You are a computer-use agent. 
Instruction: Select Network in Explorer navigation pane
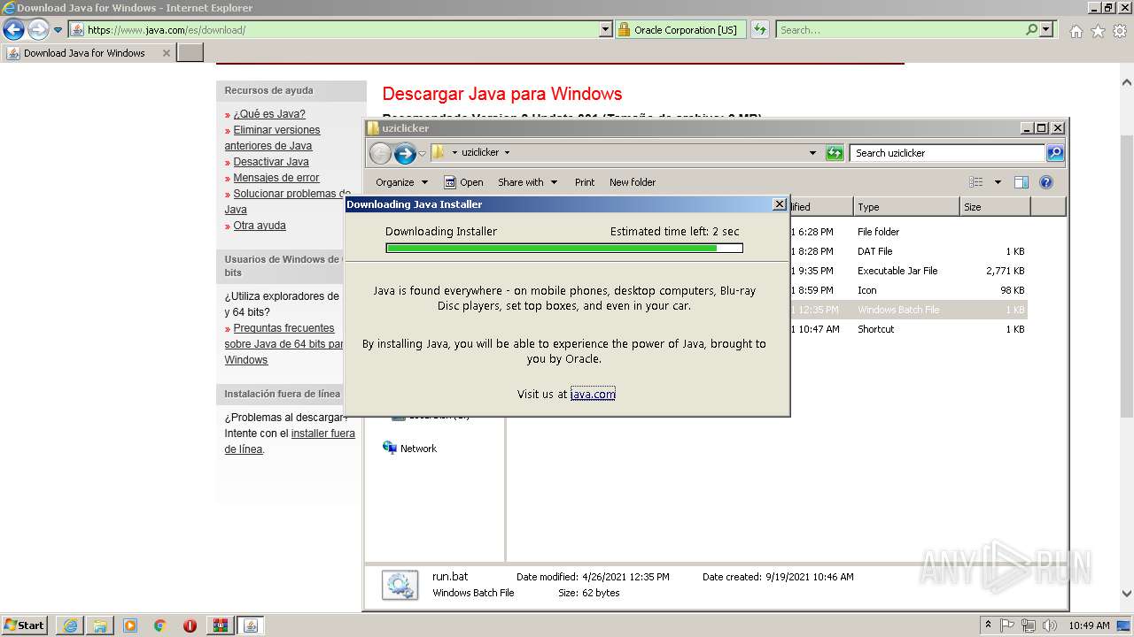point(409,449)
